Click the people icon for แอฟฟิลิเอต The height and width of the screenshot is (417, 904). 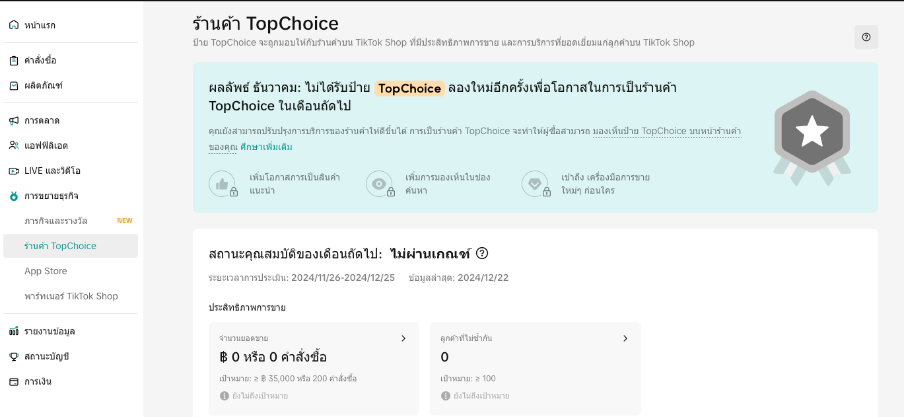pos(14,145)
